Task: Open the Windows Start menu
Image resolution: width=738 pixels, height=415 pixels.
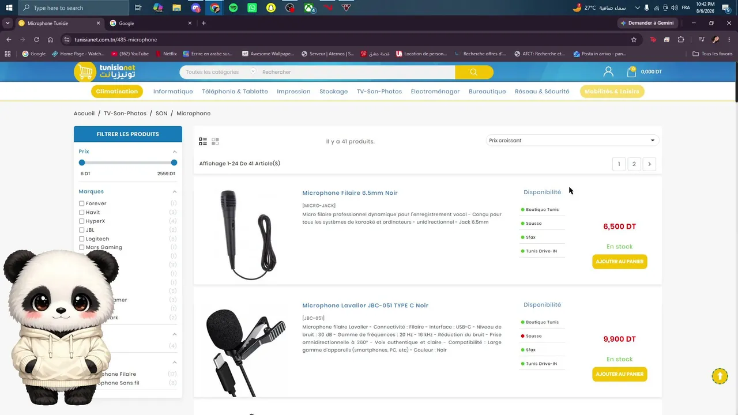Action: 9,7
